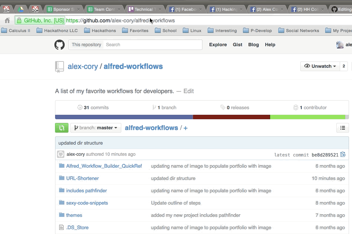The image size is (352, 234).
Task: Open the Gmail tab with 20+ badge
Action: point(35,9)
